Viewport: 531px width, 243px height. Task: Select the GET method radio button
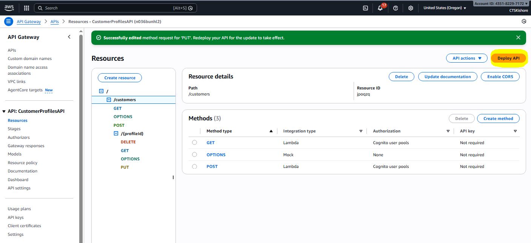coord(194,143)
